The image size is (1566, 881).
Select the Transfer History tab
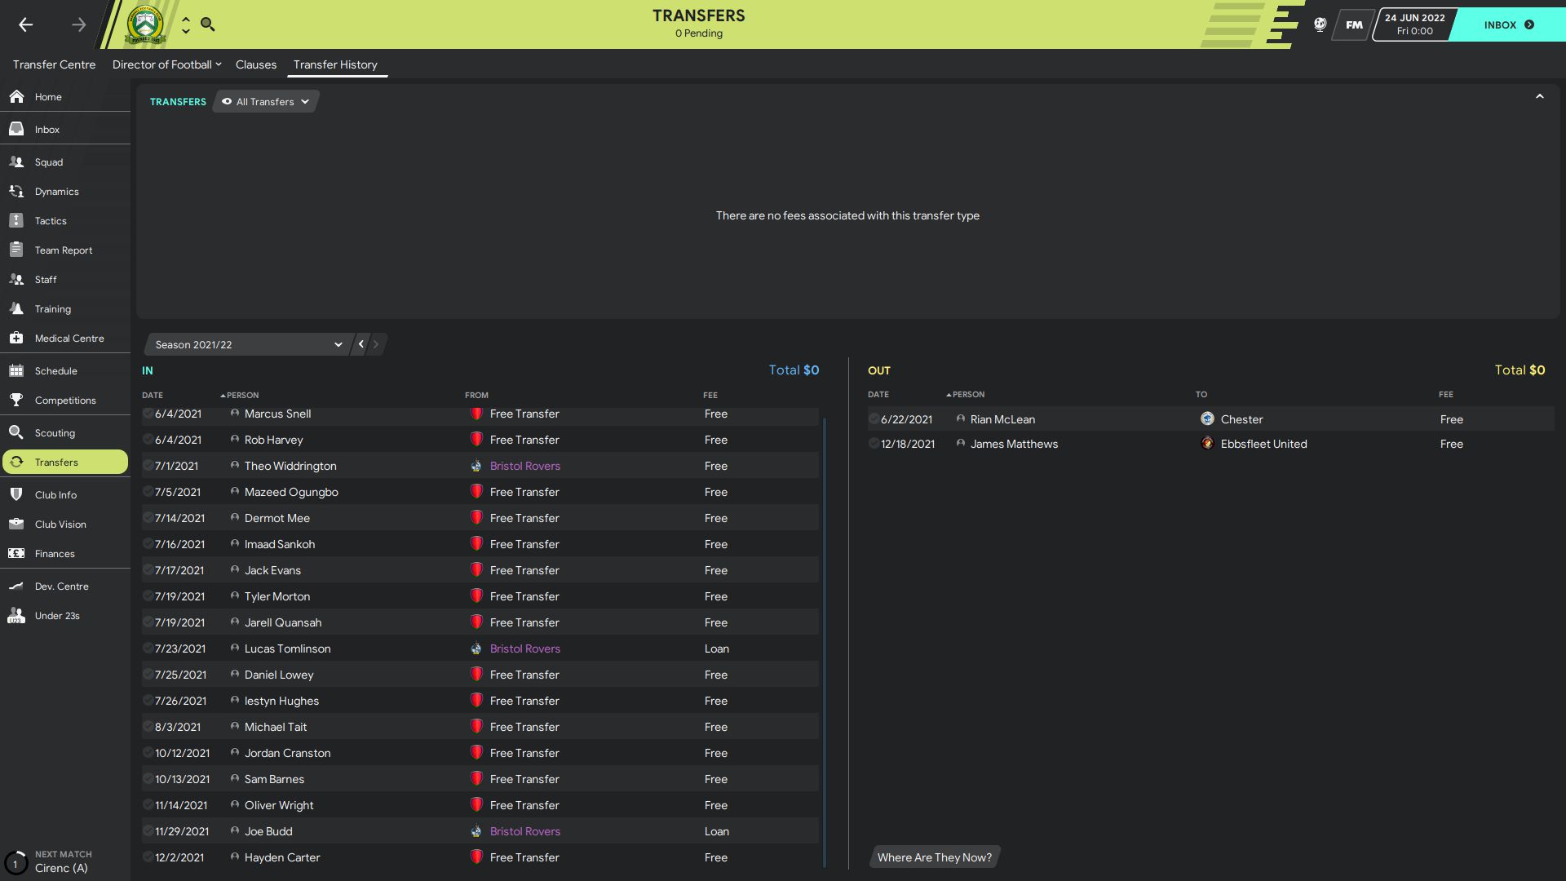click(x=335, y=64)
